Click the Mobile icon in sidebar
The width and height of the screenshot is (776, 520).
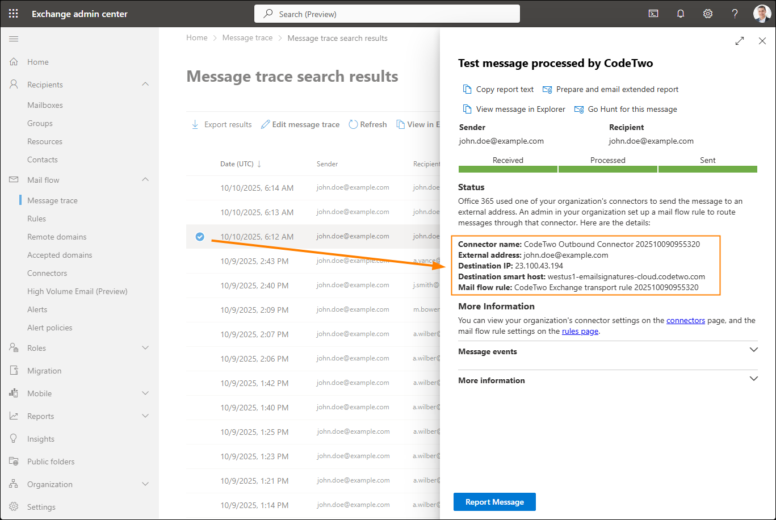pyautogui.click(x=14, y=393)
